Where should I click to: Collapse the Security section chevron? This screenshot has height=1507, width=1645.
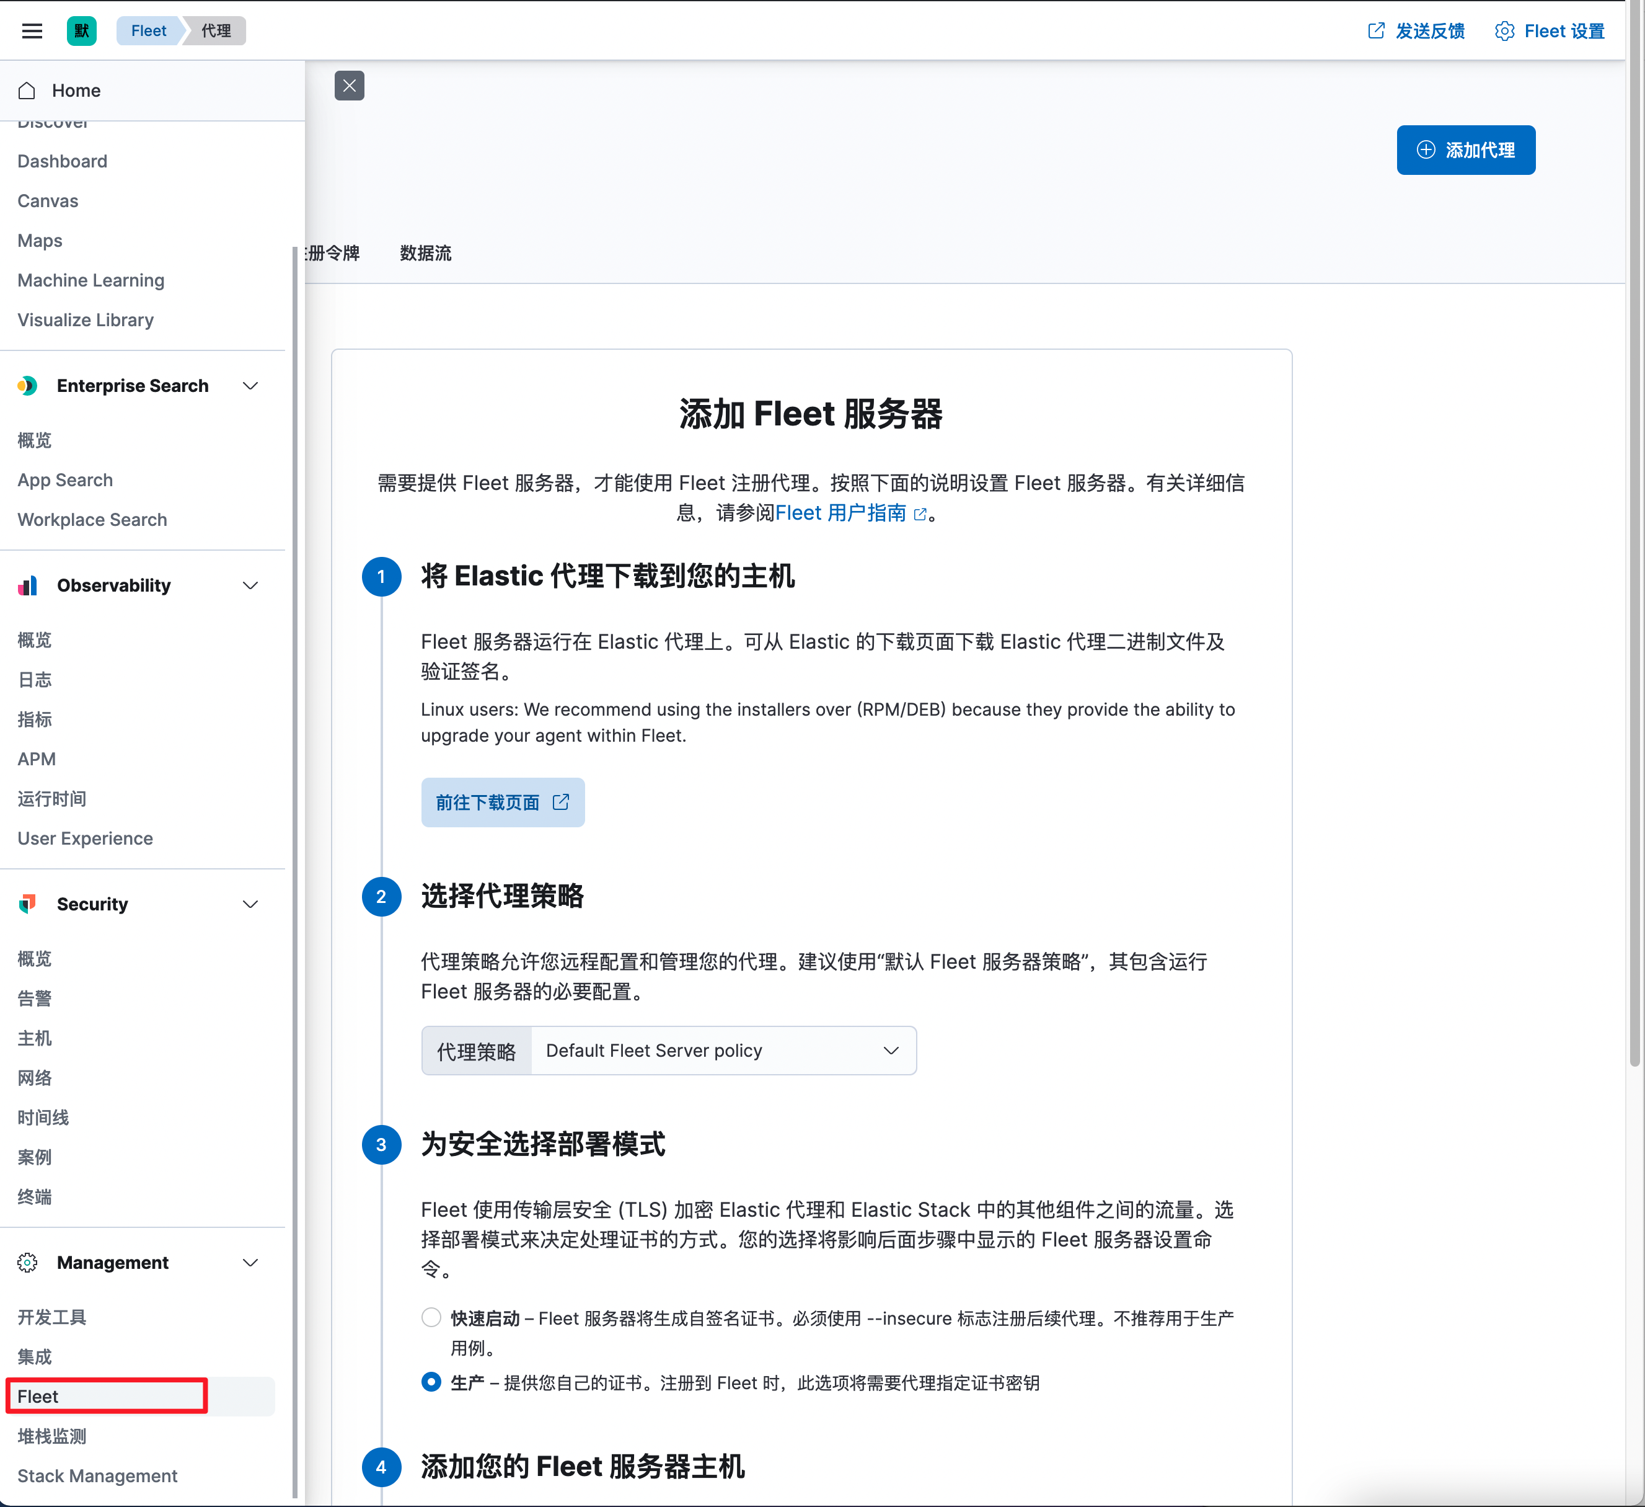point(250,904)
